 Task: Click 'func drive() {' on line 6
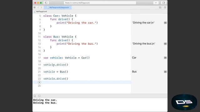click(x=62, y=19)
